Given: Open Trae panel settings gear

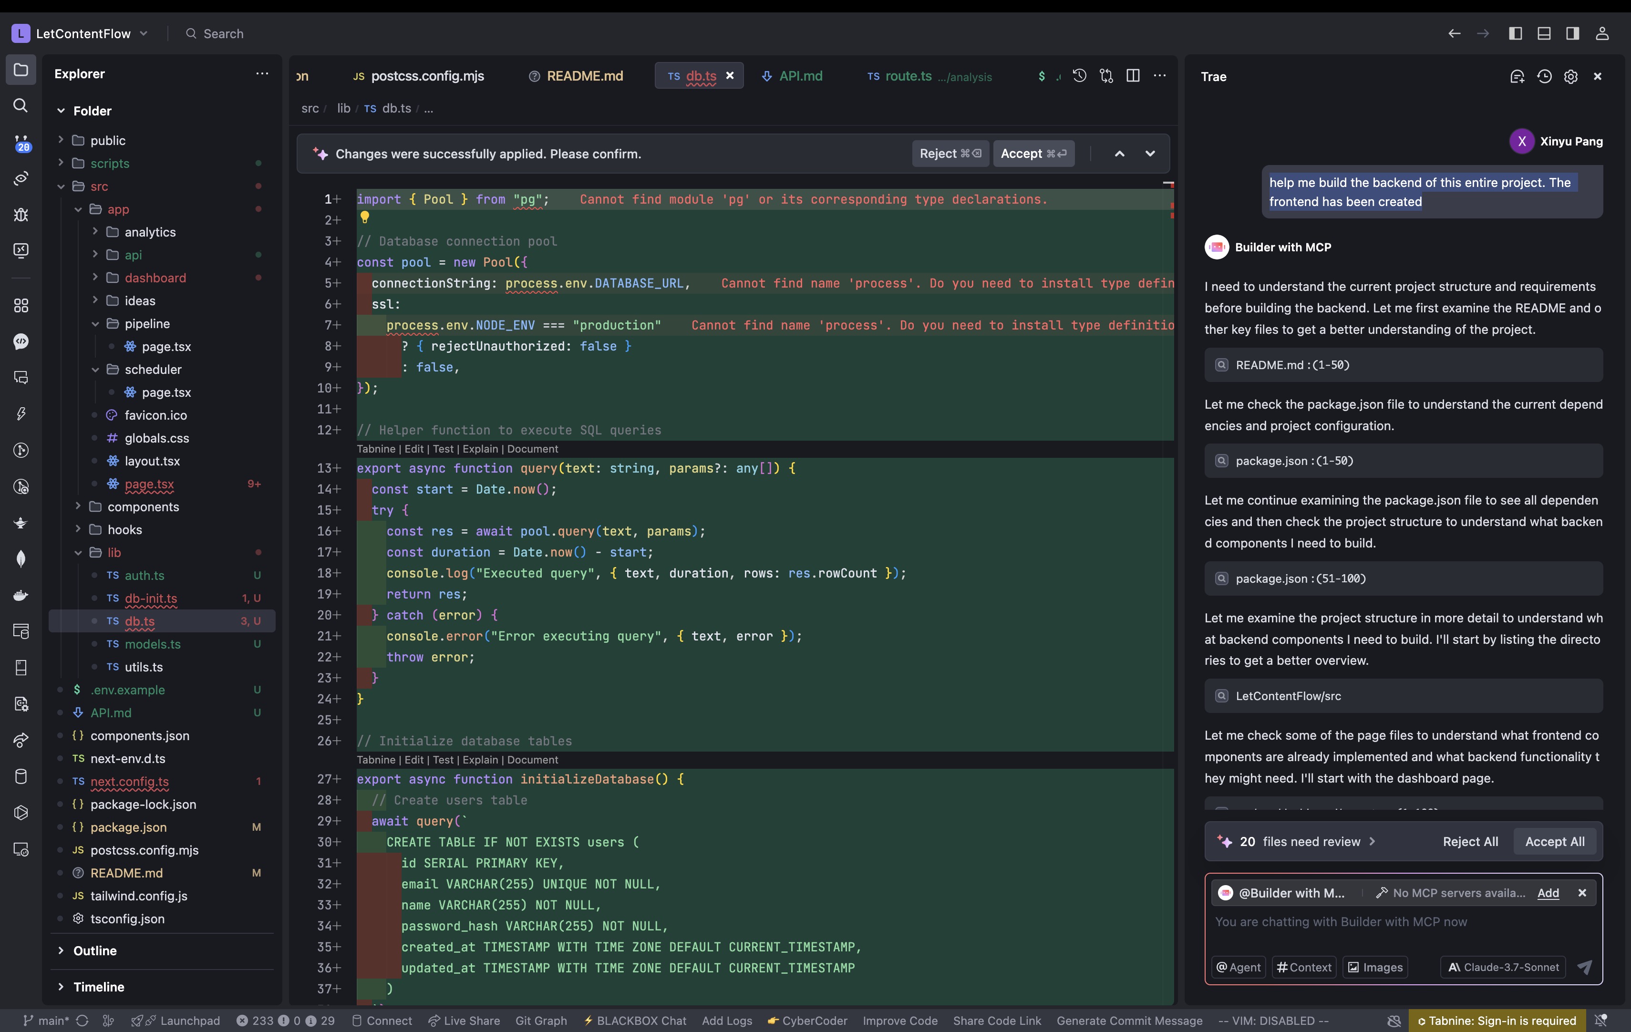Looking at the screenshot, I should [1571, 76].
